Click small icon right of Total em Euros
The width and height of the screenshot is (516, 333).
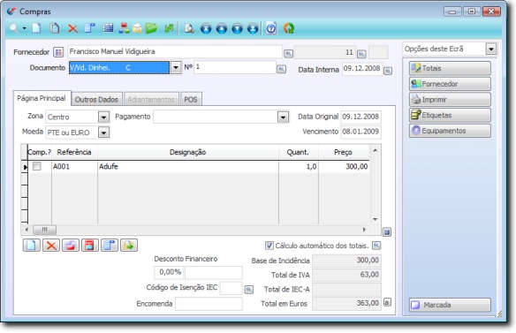387,302
